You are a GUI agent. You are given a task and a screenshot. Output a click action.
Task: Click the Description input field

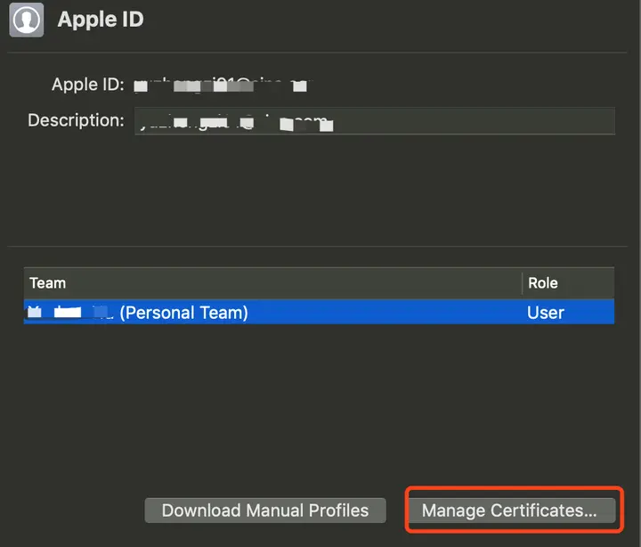coord(375,120)
